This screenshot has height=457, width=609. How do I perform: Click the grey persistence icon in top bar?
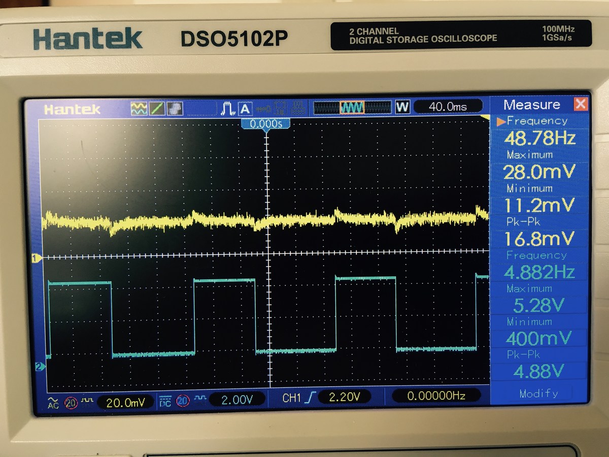coord(174,108)
